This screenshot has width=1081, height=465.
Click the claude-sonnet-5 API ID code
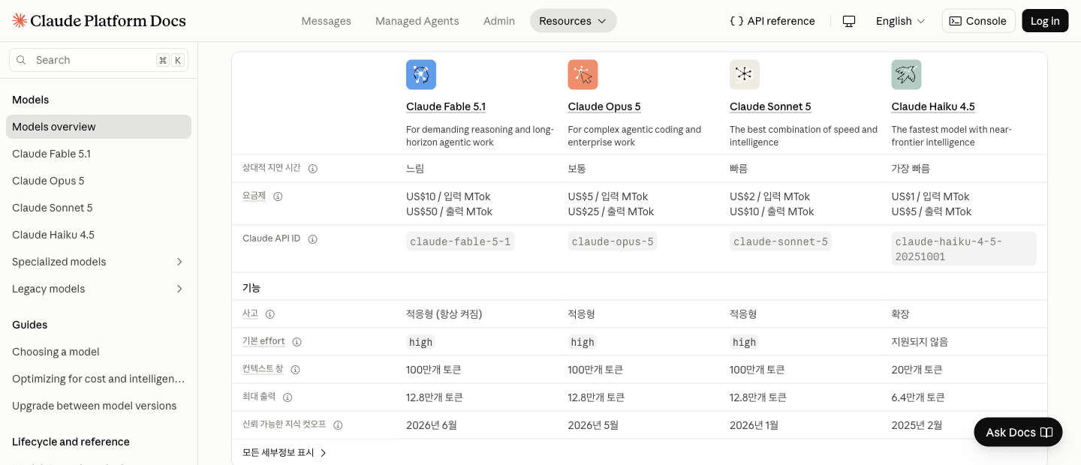point(781,241)
